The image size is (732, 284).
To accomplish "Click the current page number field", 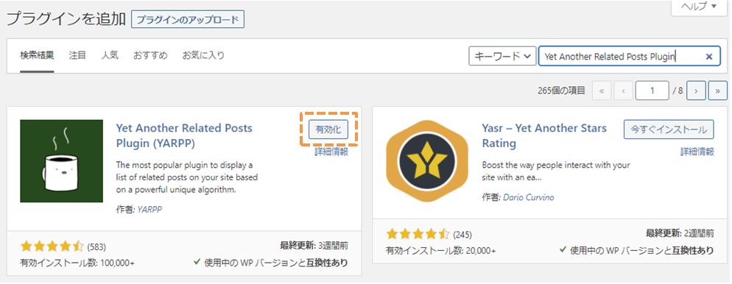I will (x=652, y=90).
